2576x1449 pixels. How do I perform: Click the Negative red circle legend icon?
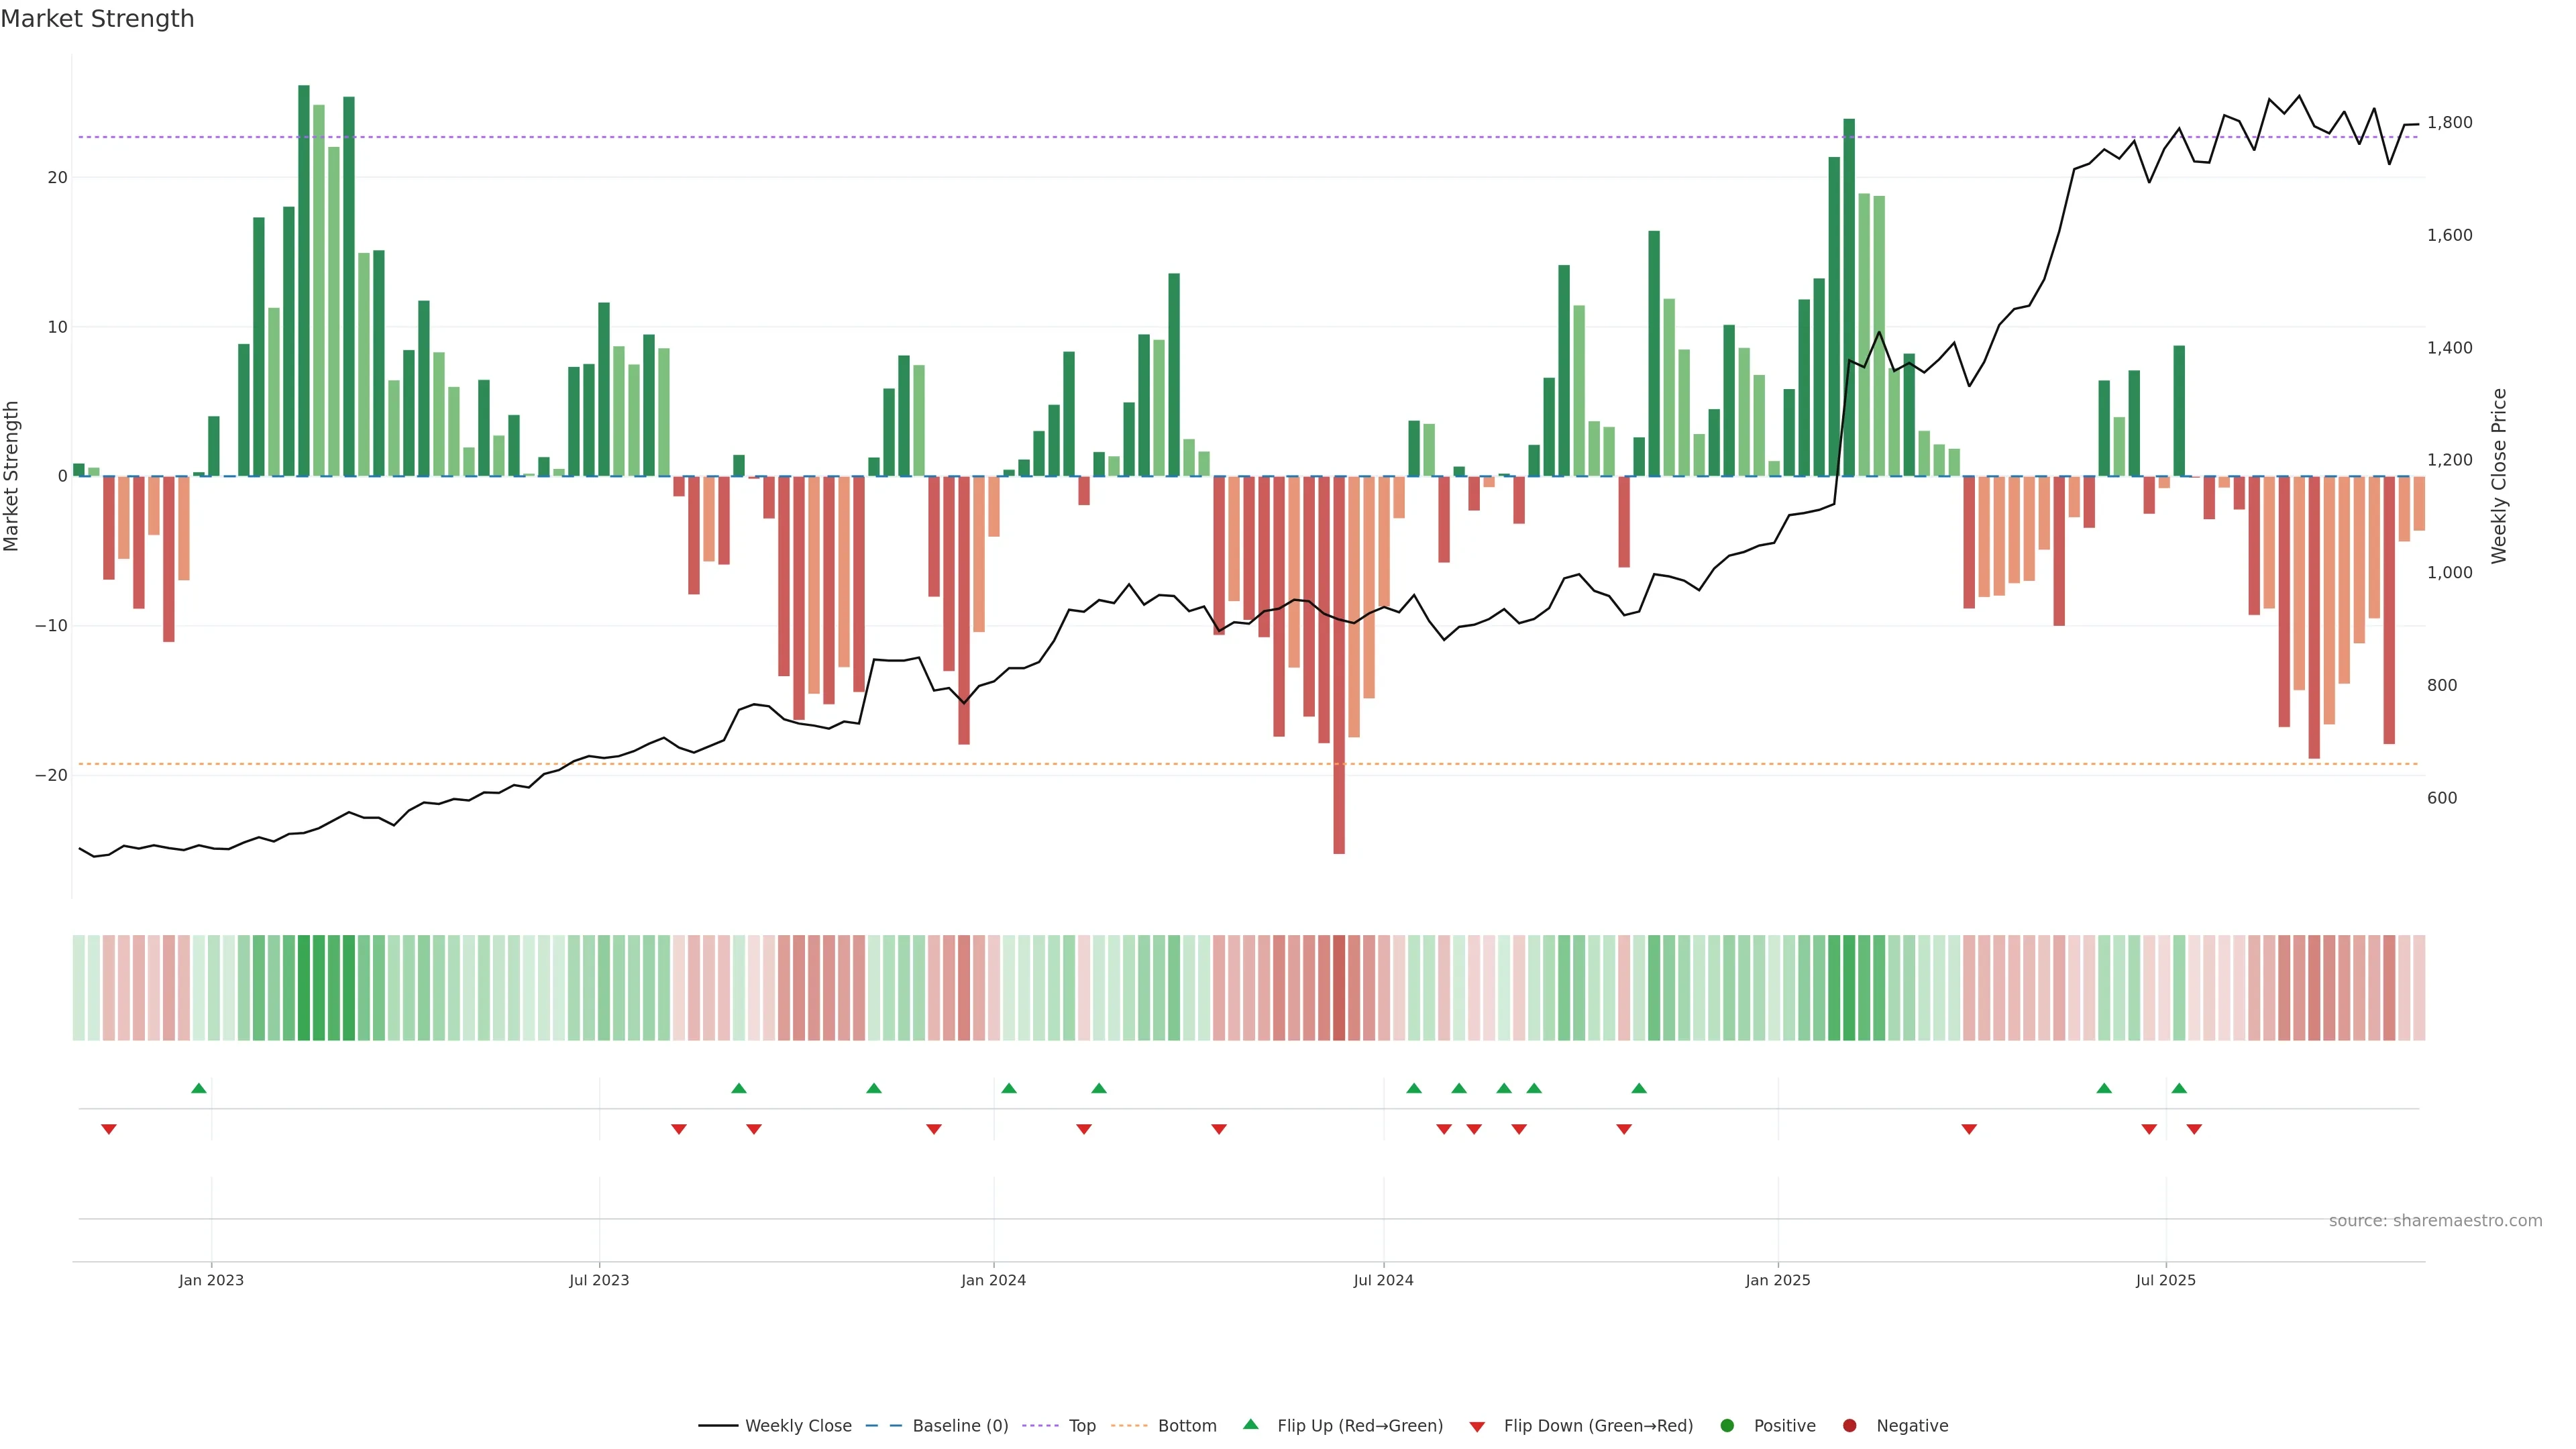[1849, 1426]
